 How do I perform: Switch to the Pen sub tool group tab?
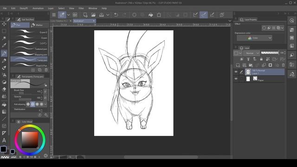[20, 25]
